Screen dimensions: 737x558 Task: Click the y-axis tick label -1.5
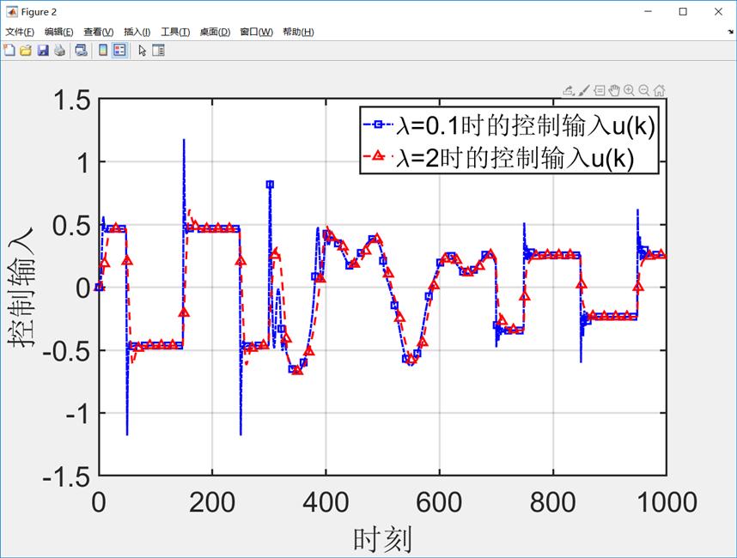click(x=66, y=477)
